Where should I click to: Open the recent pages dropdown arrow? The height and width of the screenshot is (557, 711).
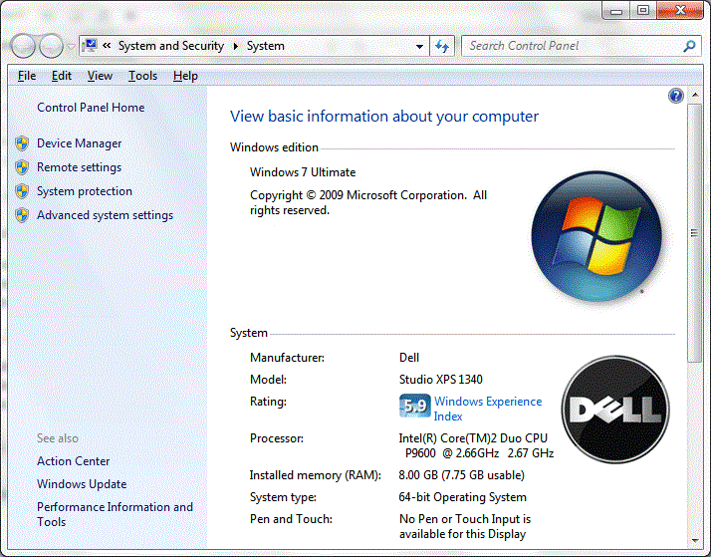coord(71,46)
